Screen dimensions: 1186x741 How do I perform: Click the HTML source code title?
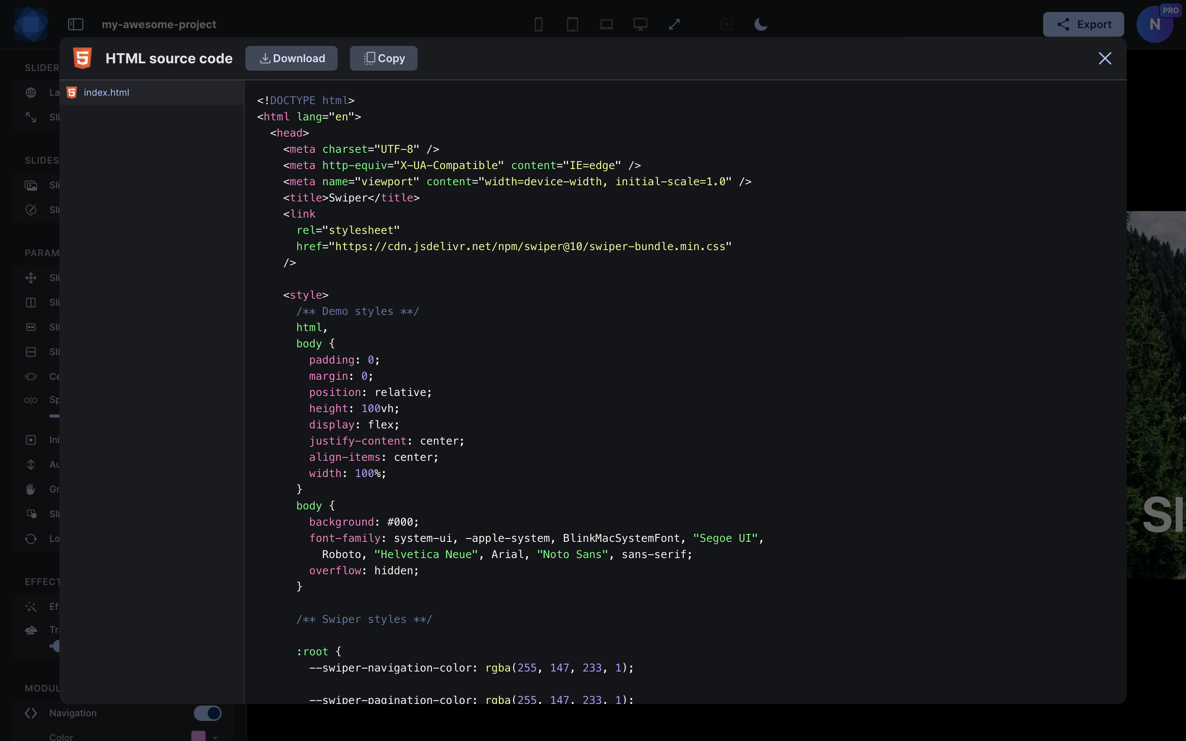(x=169, y=58)
